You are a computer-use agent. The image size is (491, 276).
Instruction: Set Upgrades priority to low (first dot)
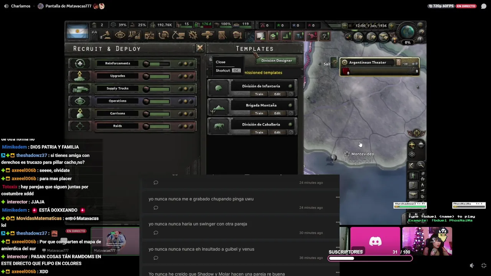[180, 76]
